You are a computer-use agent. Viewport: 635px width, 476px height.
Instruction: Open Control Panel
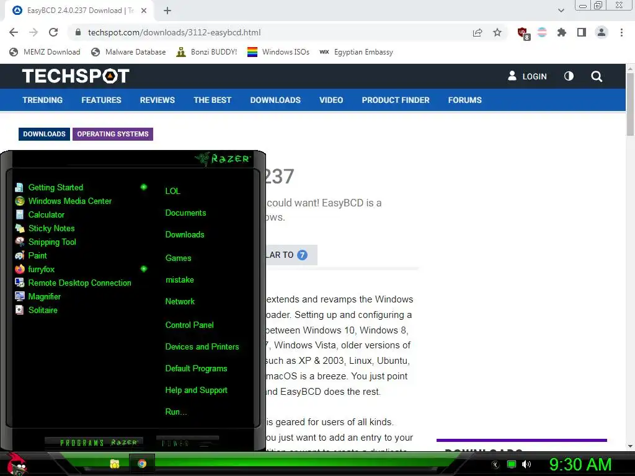tap(189, 325)
